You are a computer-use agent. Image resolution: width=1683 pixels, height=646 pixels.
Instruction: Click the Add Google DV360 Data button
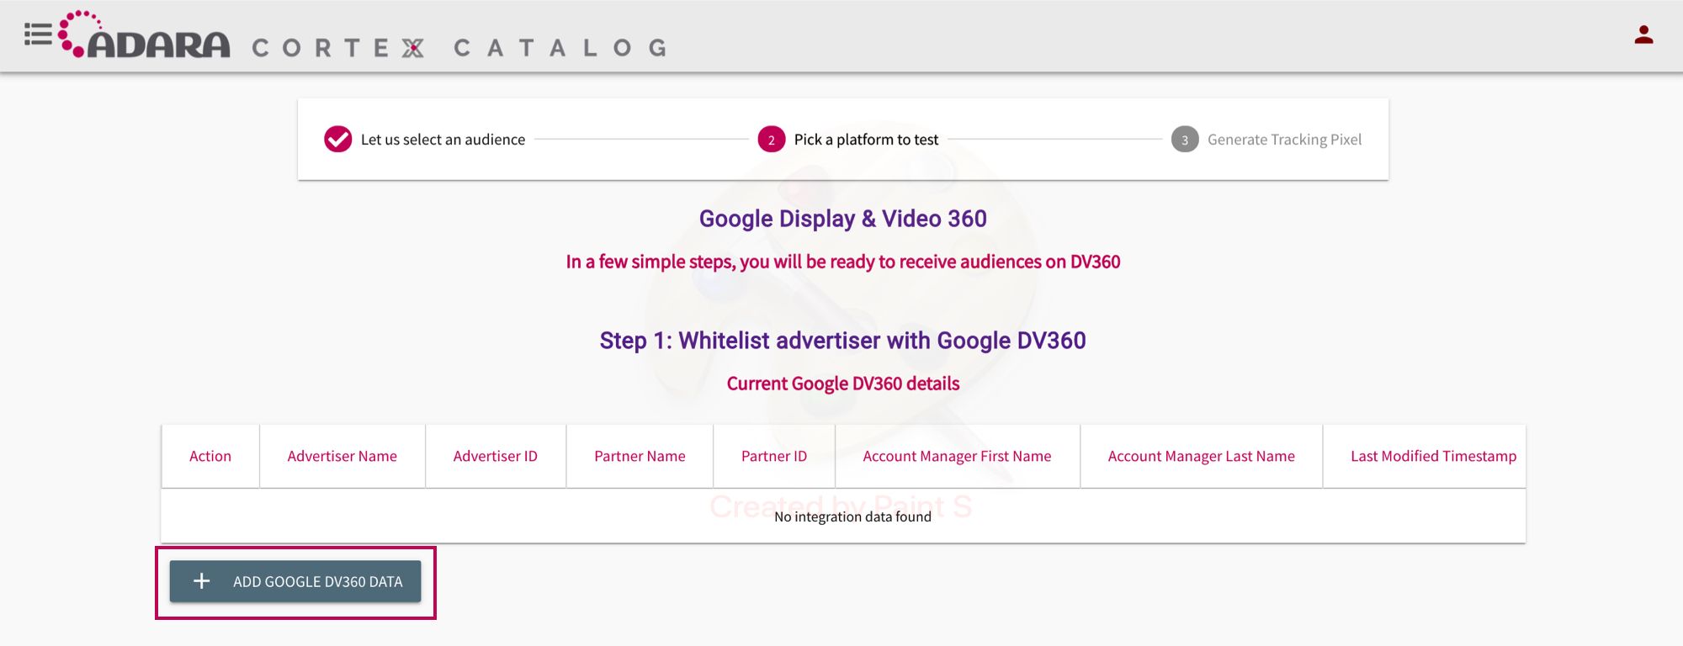tap(295, 581)
